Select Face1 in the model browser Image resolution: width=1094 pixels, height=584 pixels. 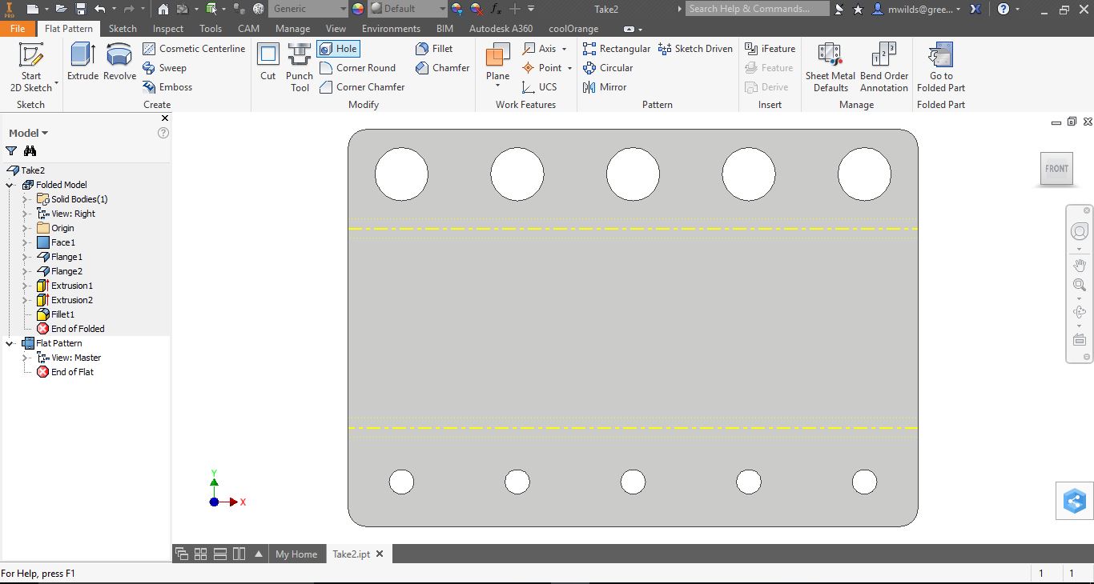56,242
